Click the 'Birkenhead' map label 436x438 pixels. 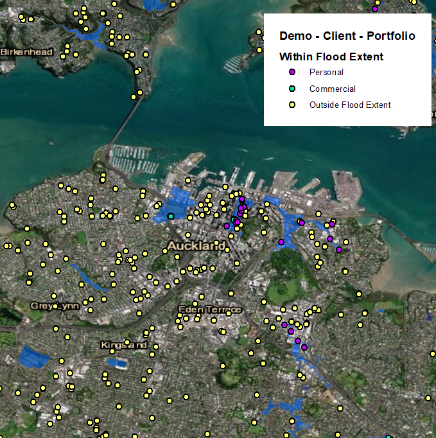(x=26, y=52)
